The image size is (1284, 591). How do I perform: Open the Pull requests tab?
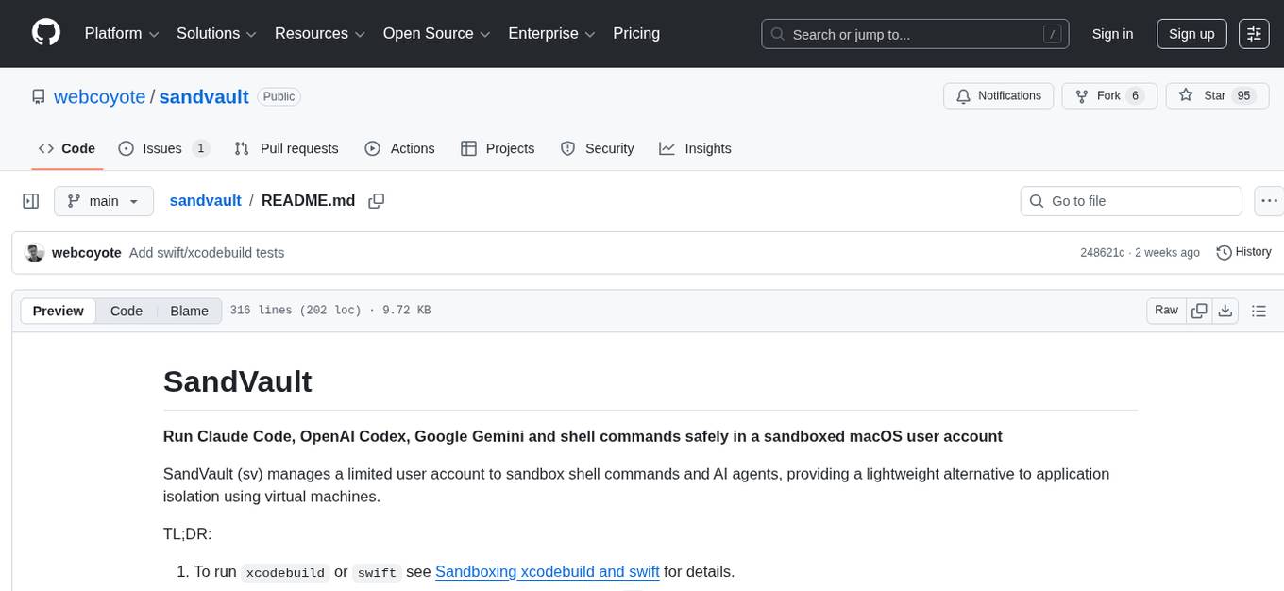click(x=286, y=148)
